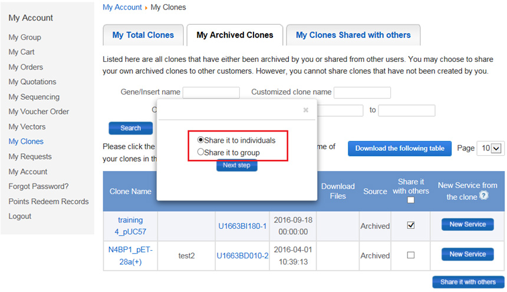Click the bottom Share it with others button
This screenshot has width=507, height=292.
point(468,282)
